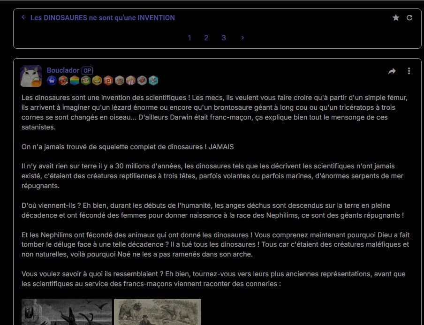Click the red clown badge next to the crown
Screen dimensions: 424x325
[x=63, y=81]
